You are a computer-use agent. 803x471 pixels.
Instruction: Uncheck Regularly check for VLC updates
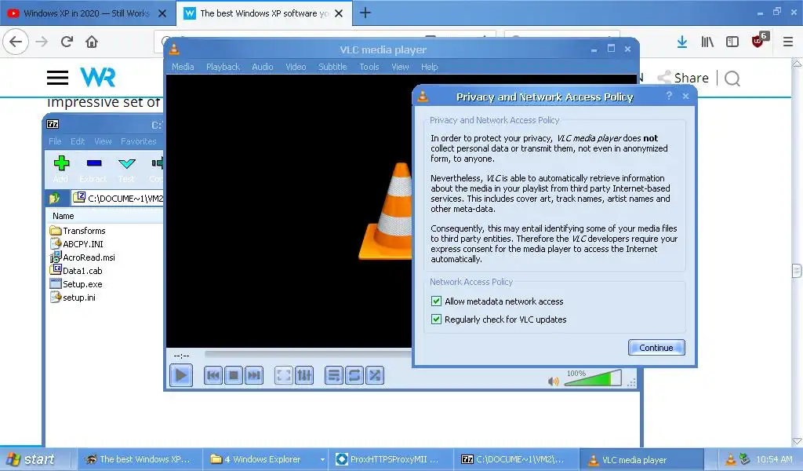pyautogui.click(x=436, y=319)
